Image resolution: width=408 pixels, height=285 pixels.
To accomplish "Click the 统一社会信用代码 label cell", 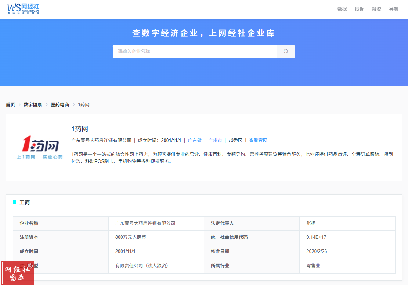I will [x=252, y=237].
